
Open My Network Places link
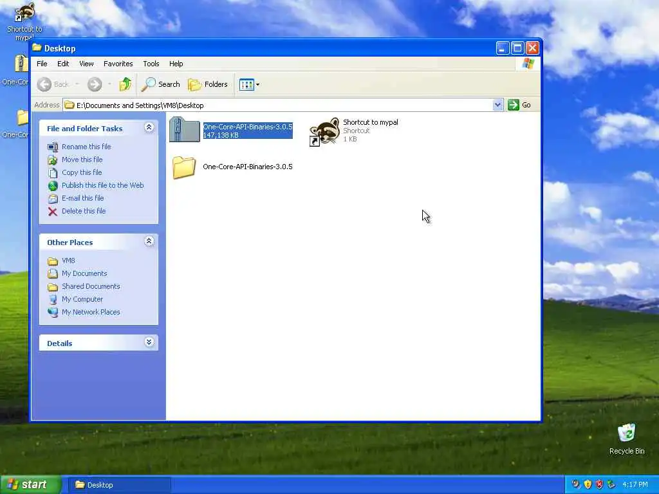point(91,312)
